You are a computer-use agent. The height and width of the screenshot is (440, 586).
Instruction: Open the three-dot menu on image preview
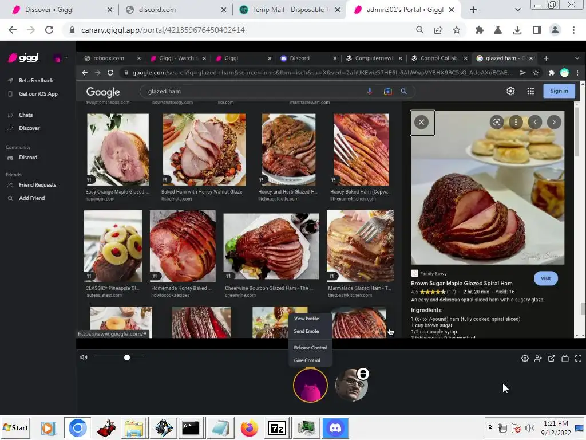tap(516, 122)
